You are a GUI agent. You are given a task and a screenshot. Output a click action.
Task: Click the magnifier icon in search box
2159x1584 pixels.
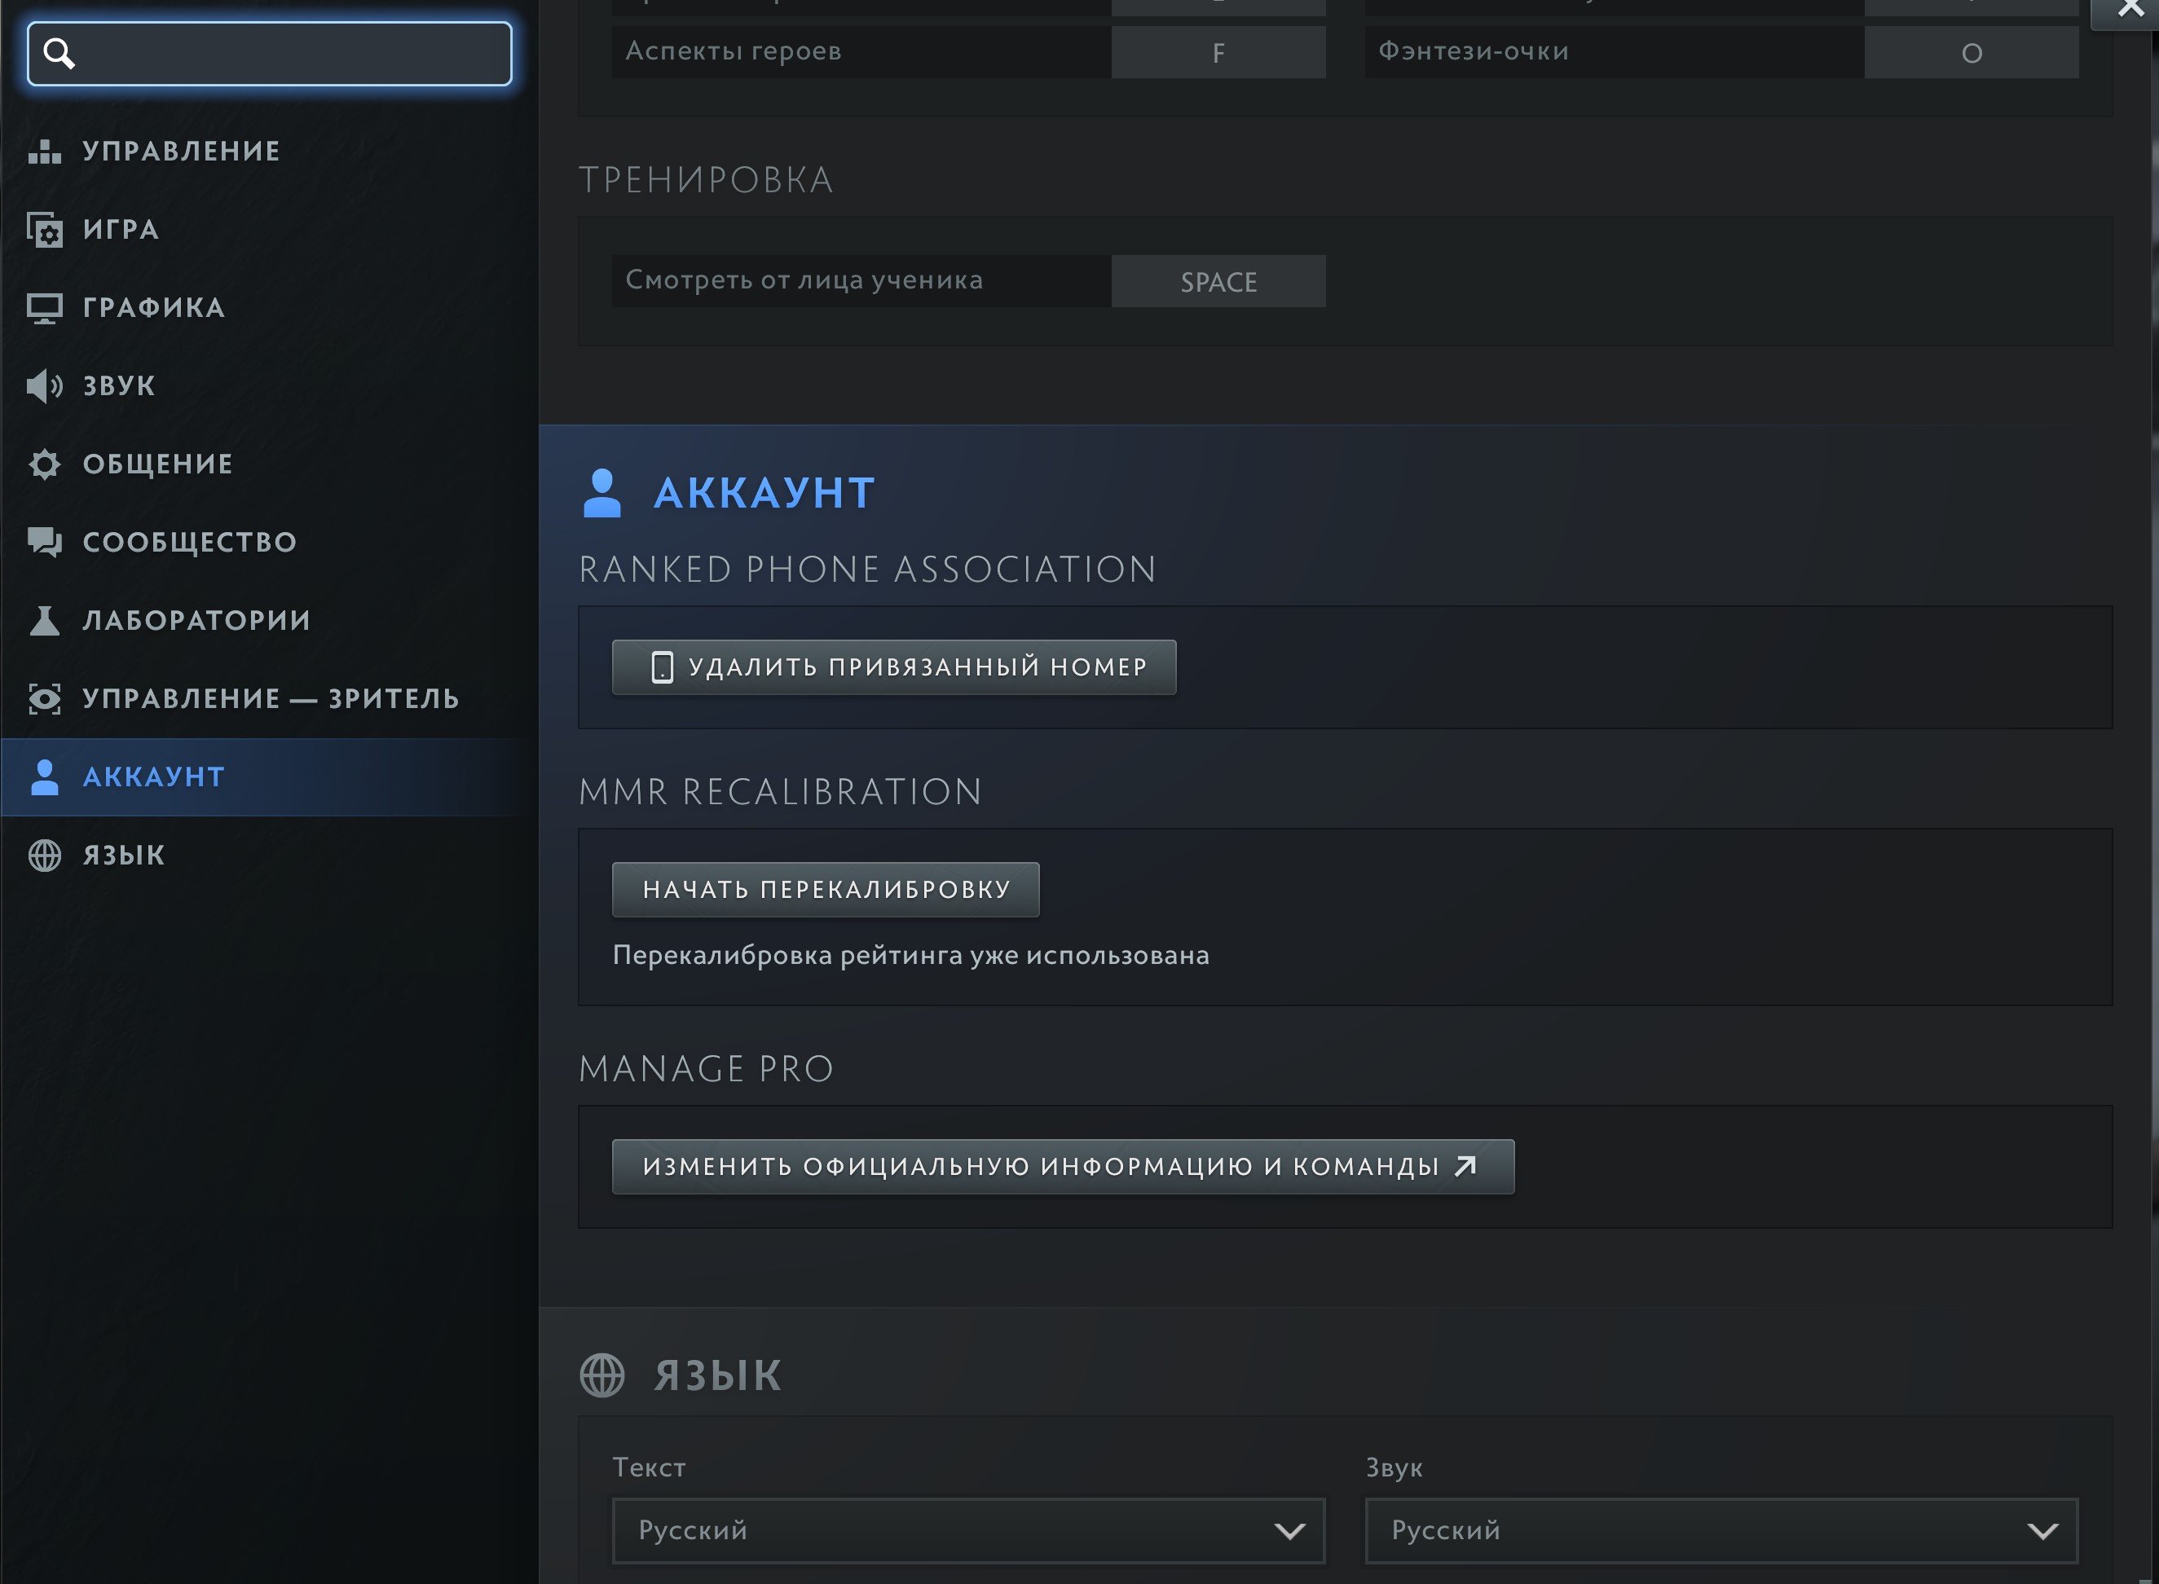click(x=59, y=54)
